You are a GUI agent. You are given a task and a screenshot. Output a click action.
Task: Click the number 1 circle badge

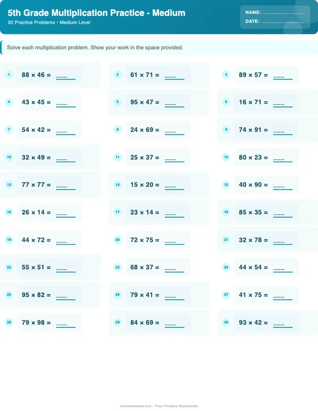pos(9,75)
